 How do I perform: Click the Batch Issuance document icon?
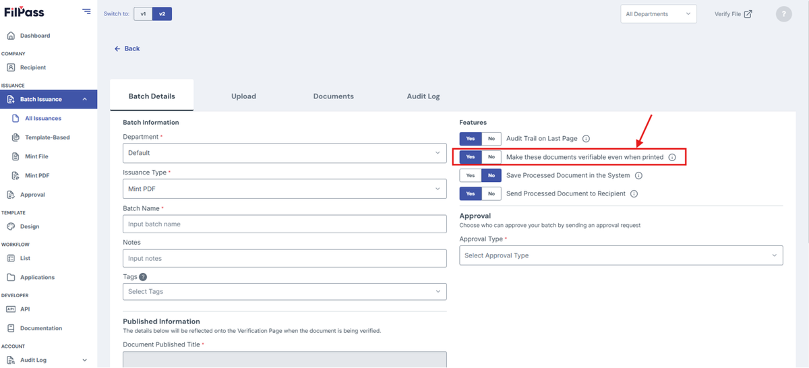point(11,99)
